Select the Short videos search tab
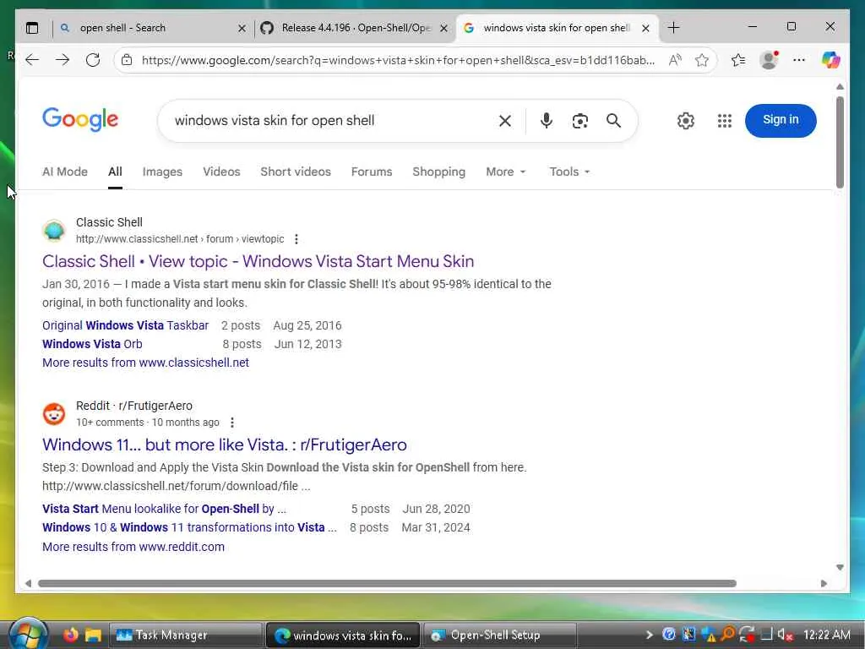Image resolution: width=865 pixels, height=649 pixels. click(x=296, y=172)
